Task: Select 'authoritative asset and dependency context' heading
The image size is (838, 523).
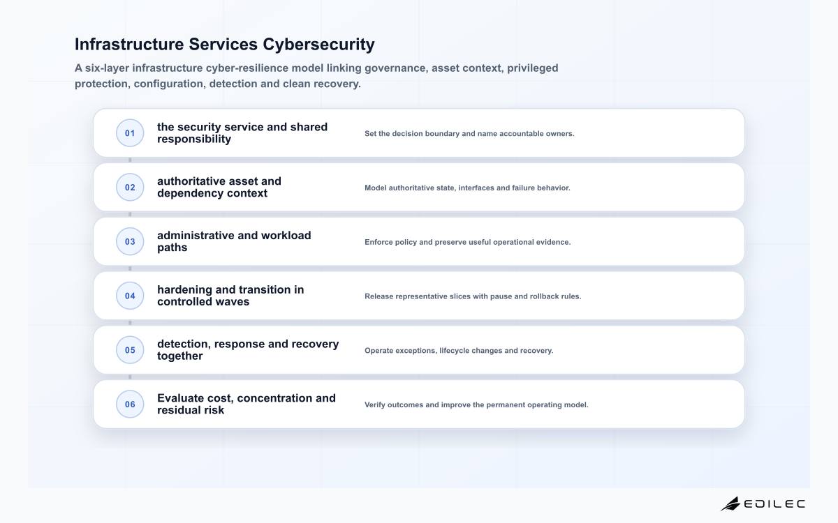Action: (x=219, y=188)
